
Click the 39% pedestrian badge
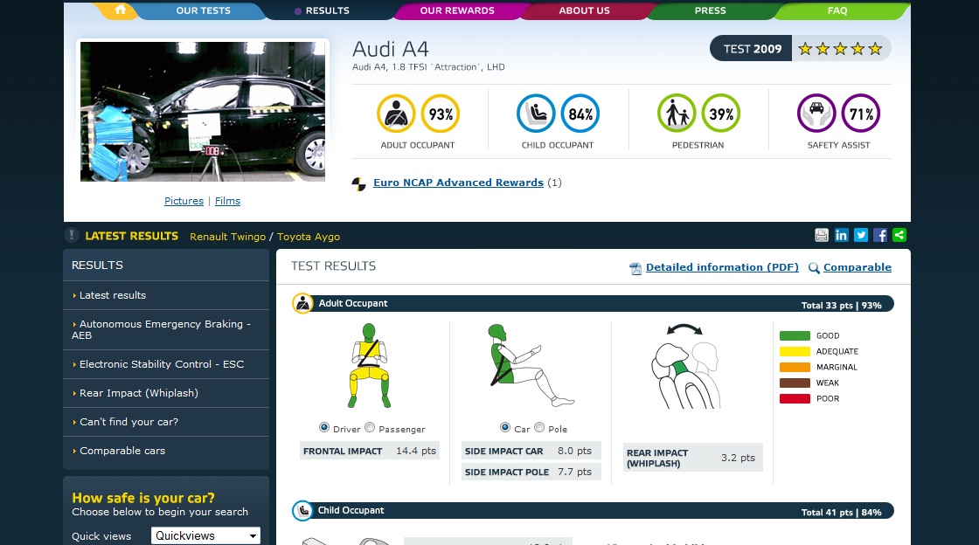[x=721, y=114]
